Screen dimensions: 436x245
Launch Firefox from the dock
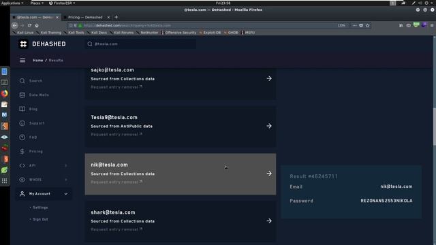[5, 93]
